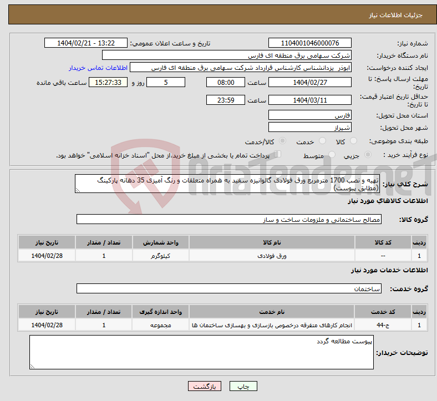
Task: Click service name cell انجام کارهای متفرقه
Action: [x=272, y=325]
